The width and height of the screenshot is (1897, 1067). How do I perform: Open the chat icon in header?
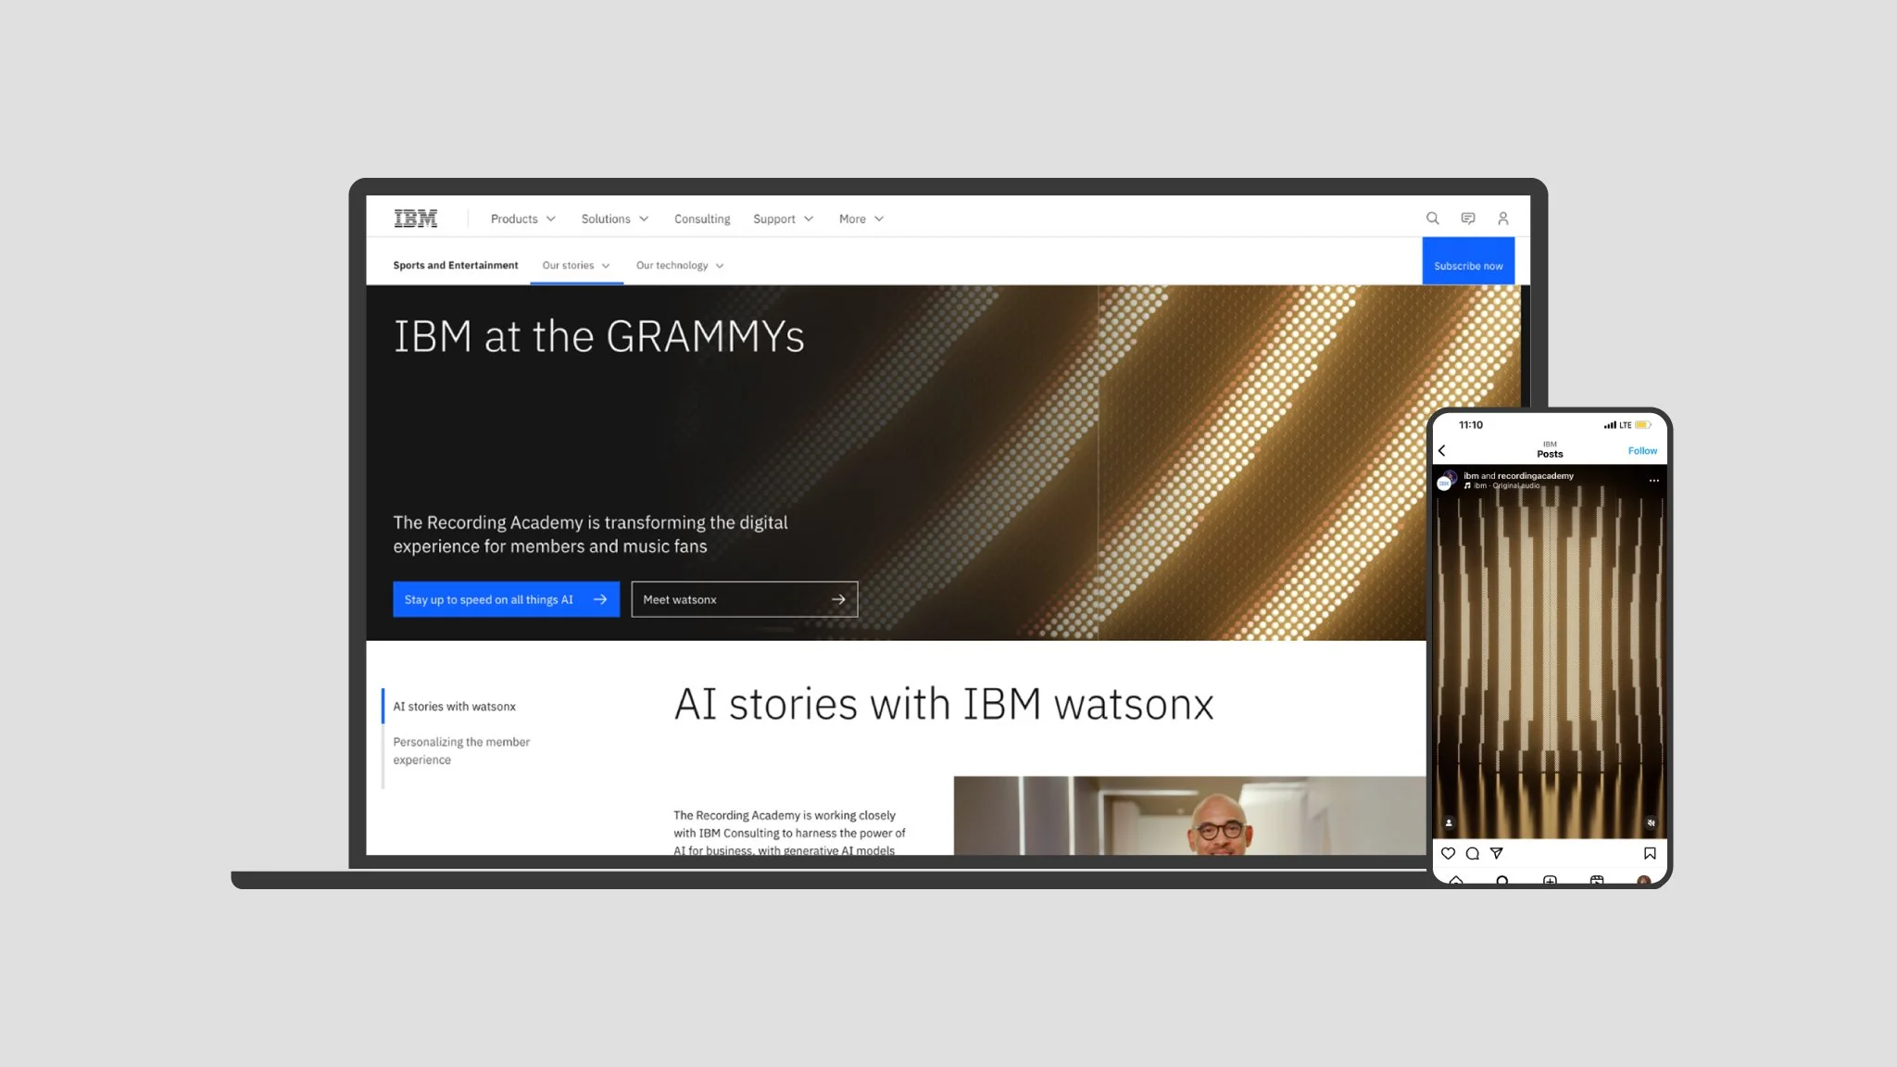click(1467, 219)
